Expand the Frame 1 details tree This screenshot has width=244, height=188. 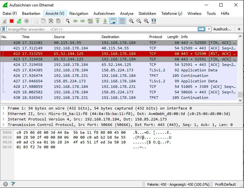(4, 108)
